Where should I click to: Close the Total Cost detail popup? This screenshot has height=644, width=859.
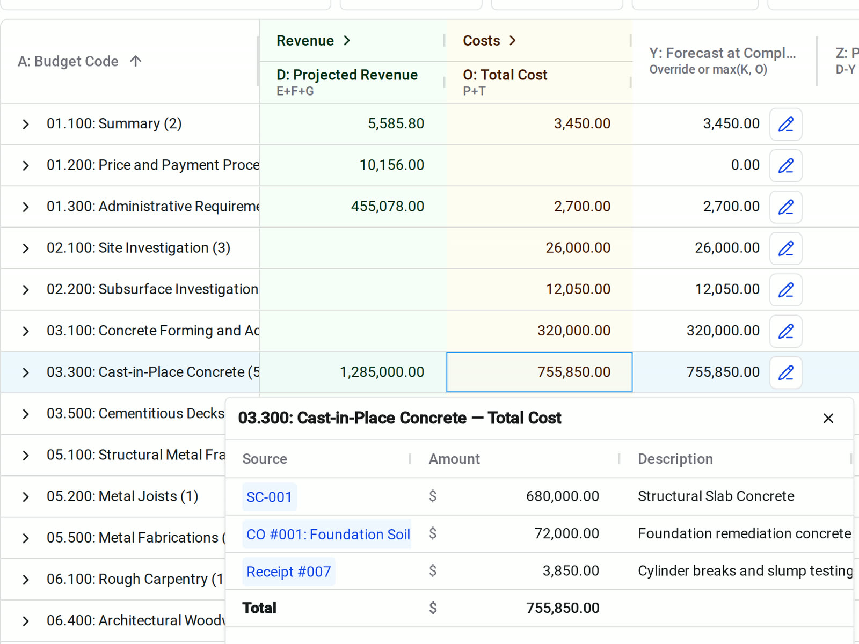[x=828, y=418]
